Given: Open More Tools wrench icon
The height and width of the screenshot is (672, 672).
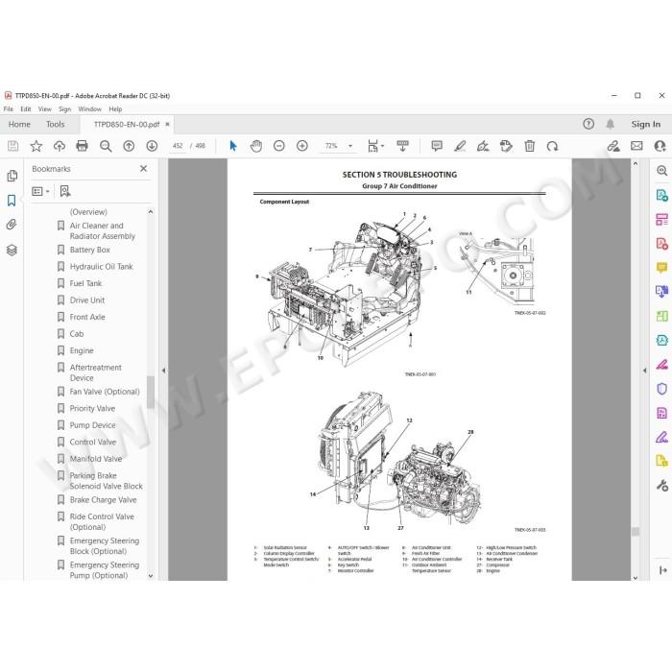Looking at the screenshot, I should pos(661,486).
